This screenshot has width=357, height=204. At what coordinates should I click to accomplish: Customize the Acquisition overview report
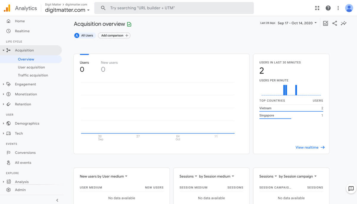tap(325, 23)
